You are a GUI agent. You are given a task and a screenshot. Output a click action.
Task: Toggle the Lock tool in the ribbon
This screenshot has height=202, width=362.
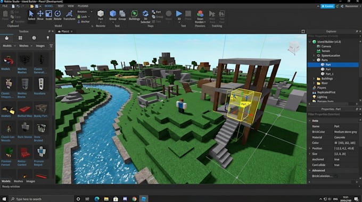(x=82, y=16)
